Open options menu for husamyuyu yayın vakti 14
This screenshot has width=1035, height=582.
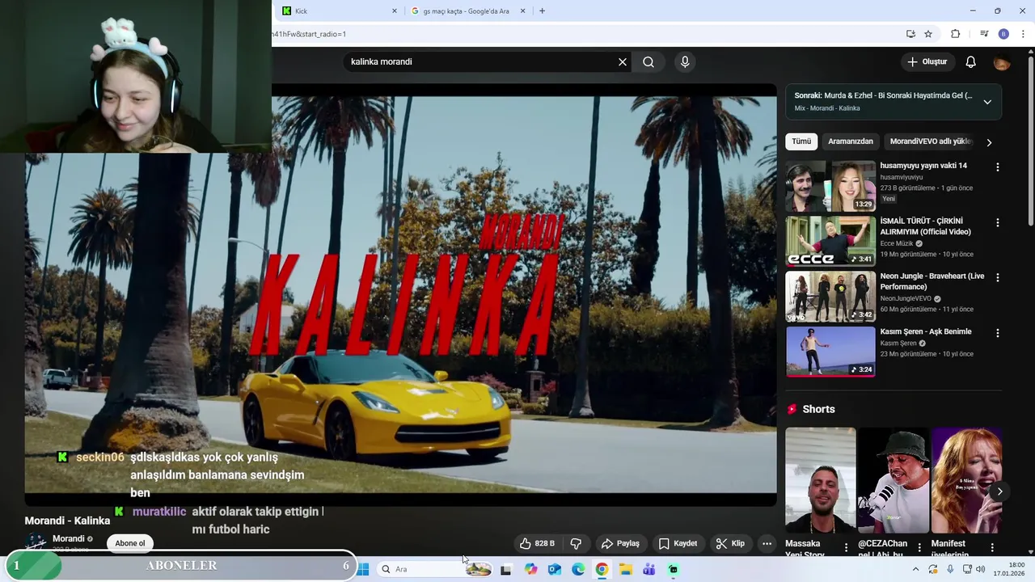pos(997,167)
